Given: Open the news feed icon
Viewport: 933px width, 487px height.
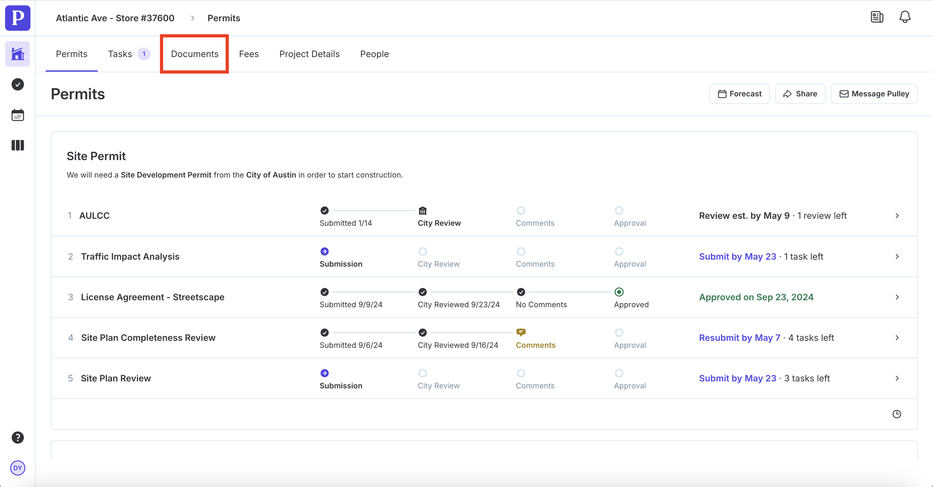Looking at the screenshot, I should coord(877,17).
